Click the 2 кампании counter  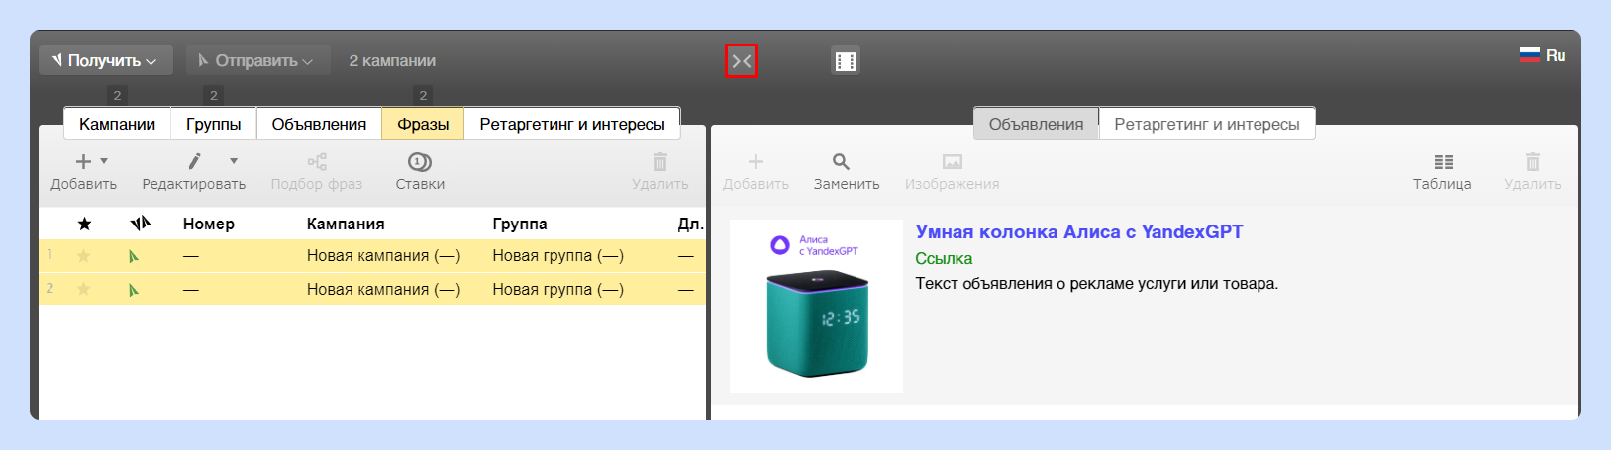[x=392, y=60]
